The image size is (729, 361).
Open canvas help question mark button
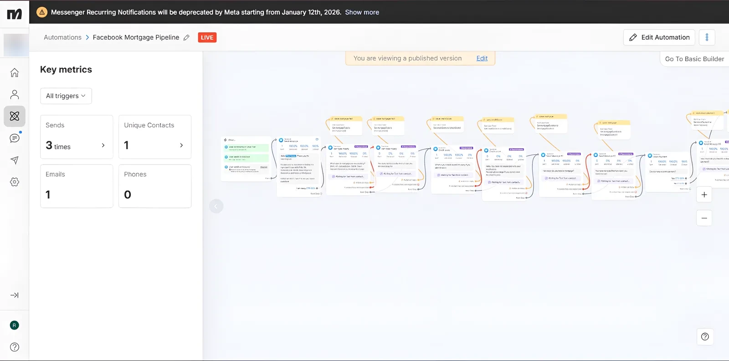tap(705, 337)
